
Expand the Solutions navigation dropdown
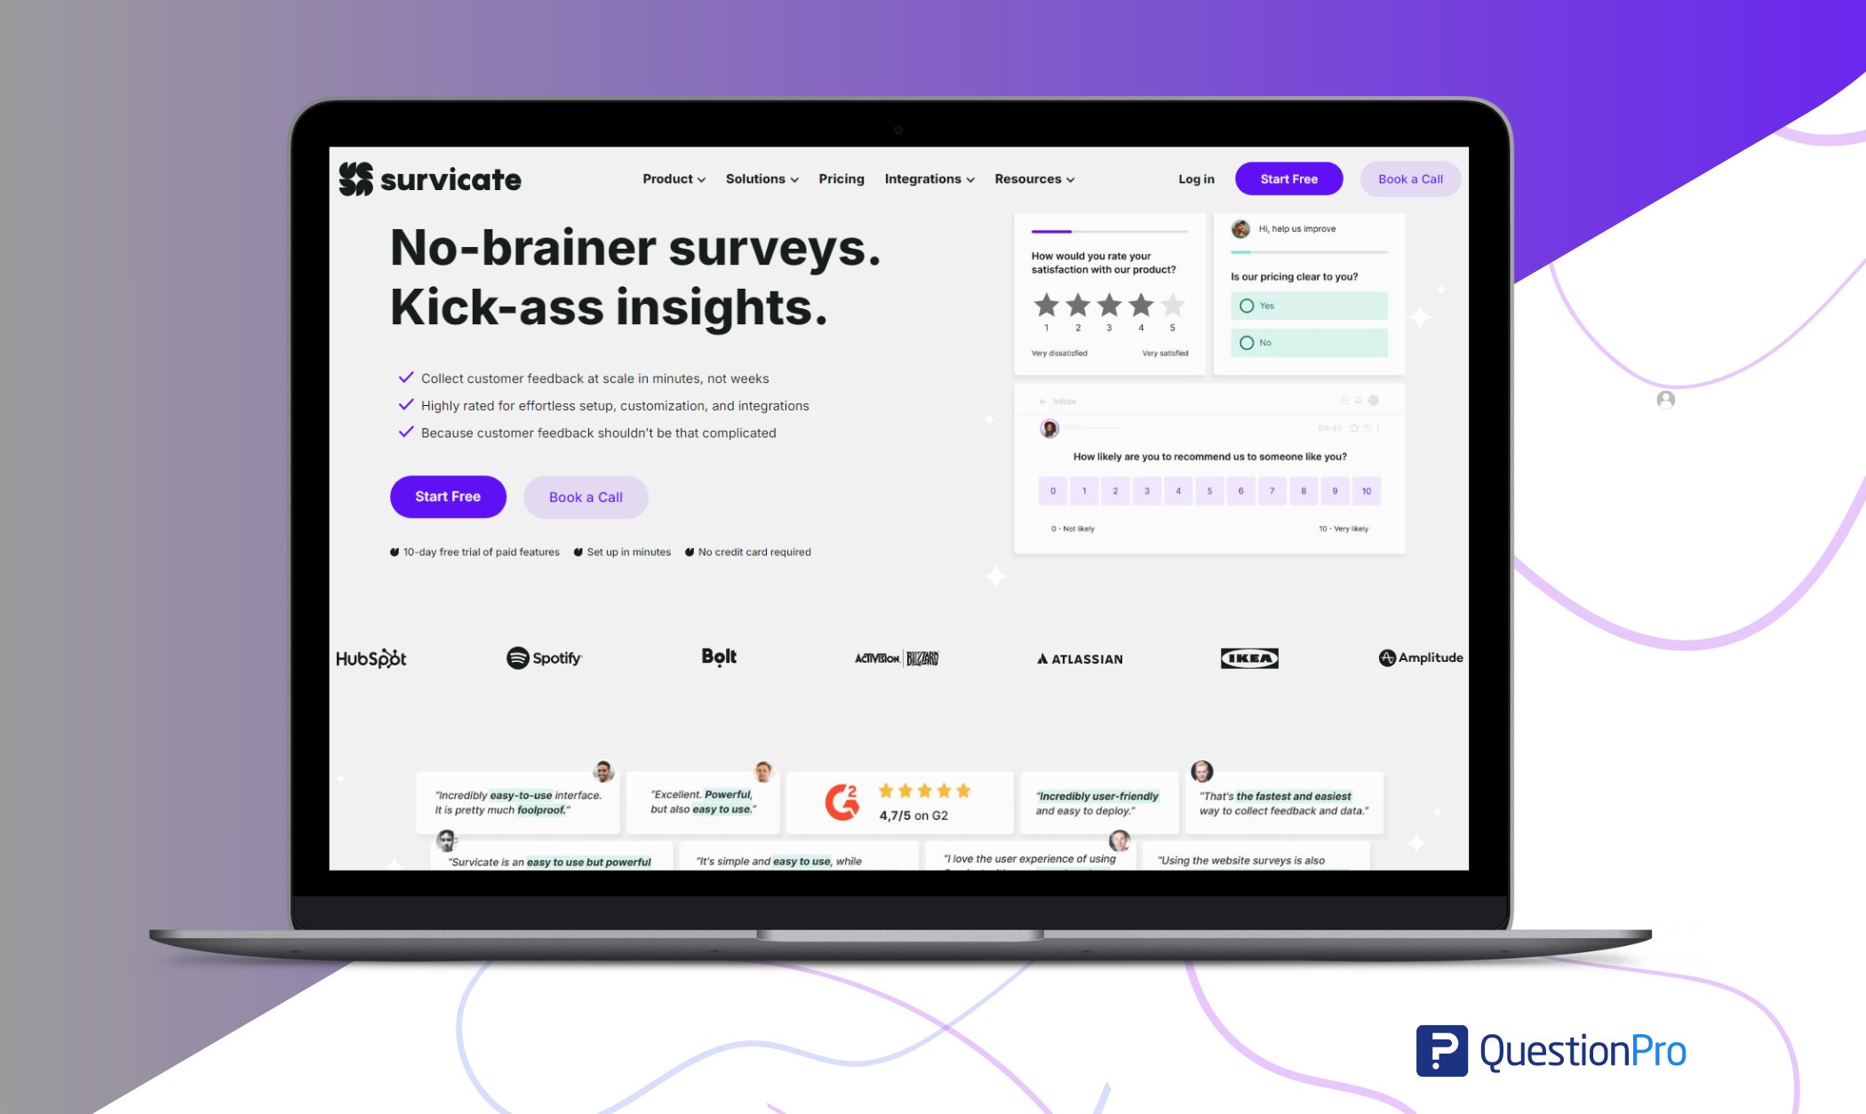click(x=762, y=178)
